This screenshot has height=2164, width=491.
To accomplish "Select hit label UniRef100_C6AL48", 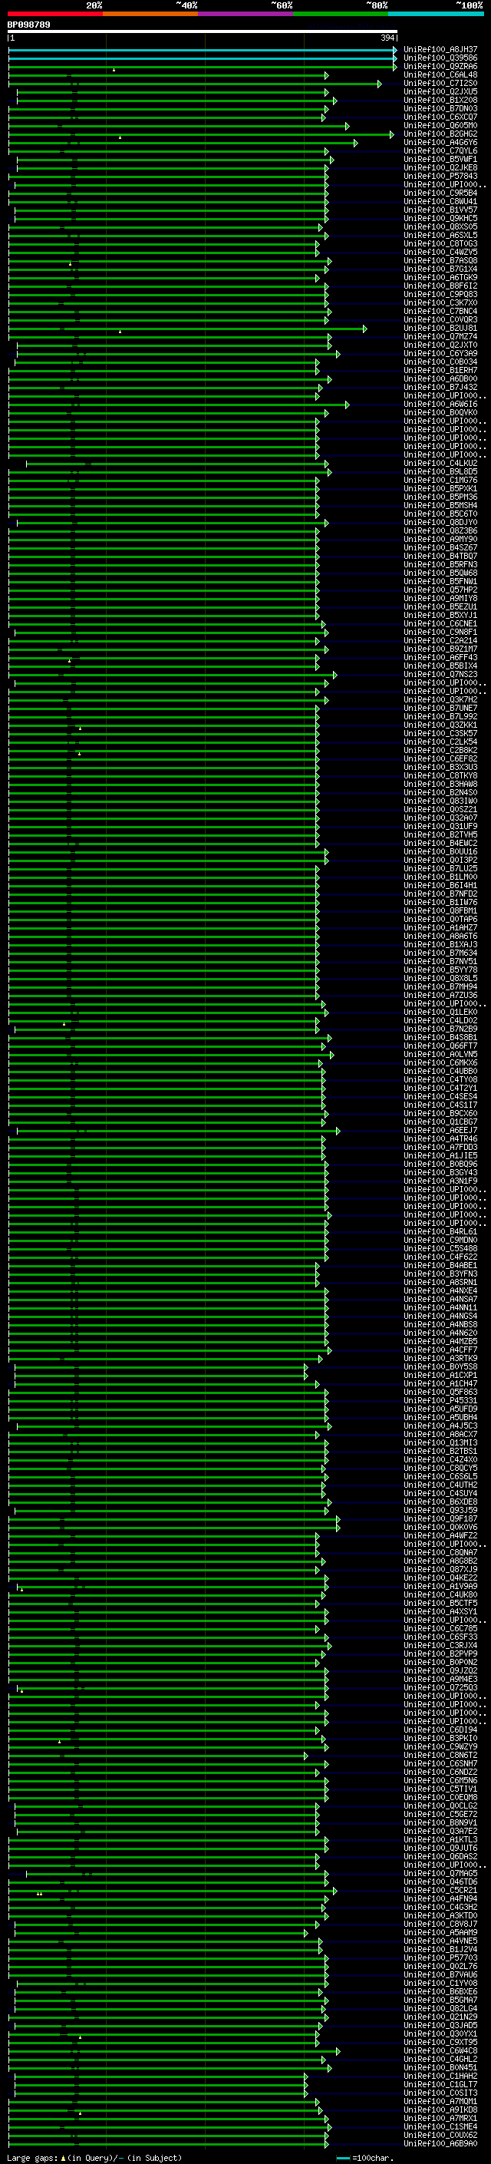I will click(x=440, y=75).
